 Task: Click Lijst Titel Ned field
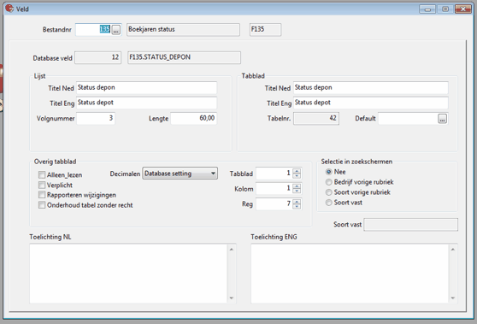[x=147, y=87]
